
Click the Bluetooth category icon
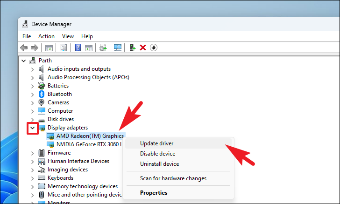tap(42, 94)
